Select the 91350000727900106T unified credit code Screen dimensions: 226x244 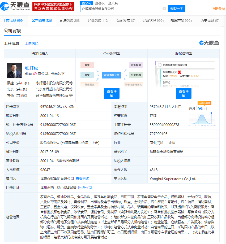[58, 125]
